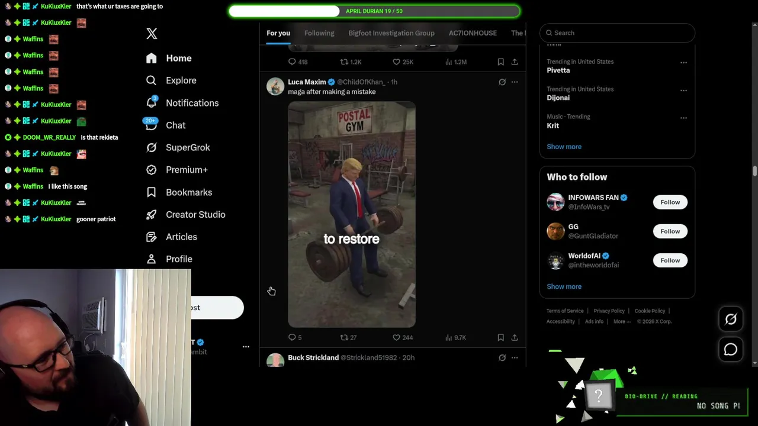Open the Creator Studio rocket icon

coord(152,215)
